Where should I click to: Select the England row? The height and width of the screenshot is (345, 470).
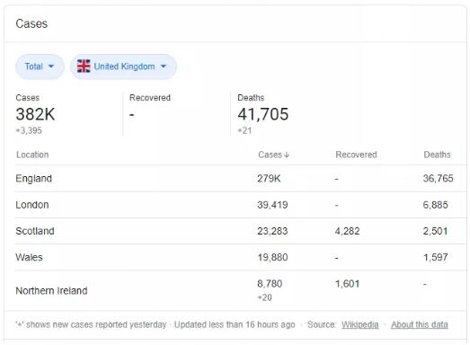tap(241, 179)
